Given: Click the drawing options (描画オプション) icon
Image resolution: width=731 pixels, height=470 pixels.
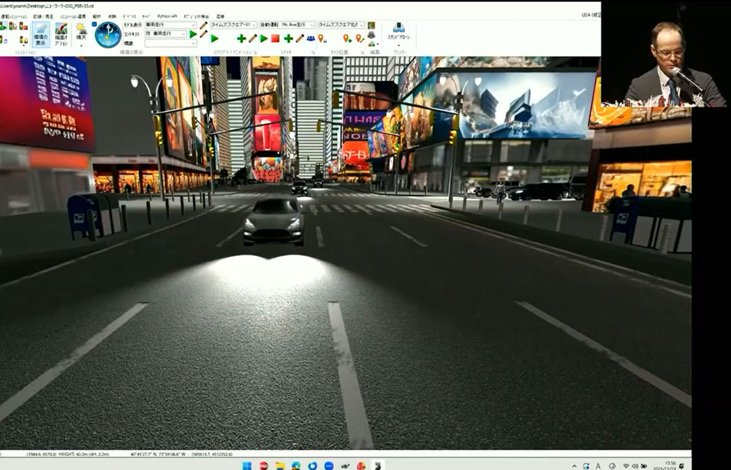Looking at the screenshot, I should (x=61, y=34).
